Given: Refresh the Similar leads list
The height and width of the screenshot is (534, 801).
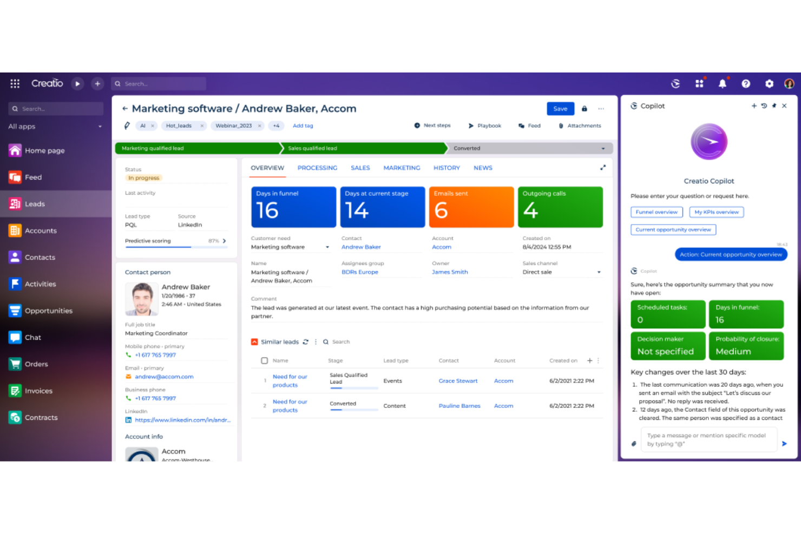Looking at the screenshot, I should pos(306,341).
